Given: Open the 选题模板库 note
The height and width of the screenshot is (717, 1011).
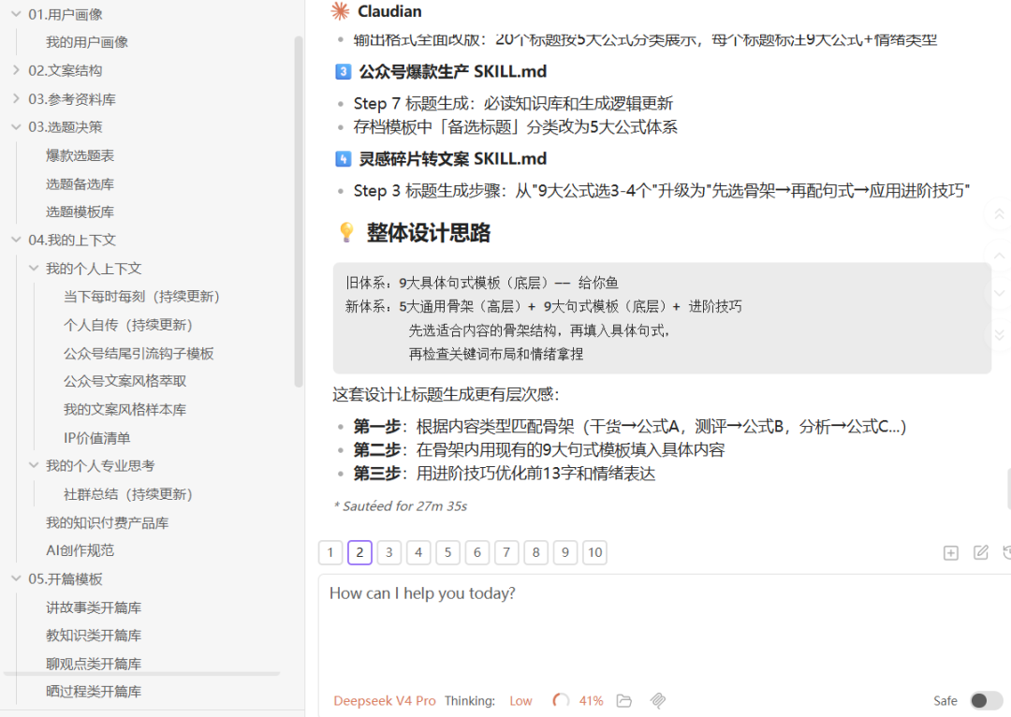Looking at the screenshot, I should (x=80, y=212).
